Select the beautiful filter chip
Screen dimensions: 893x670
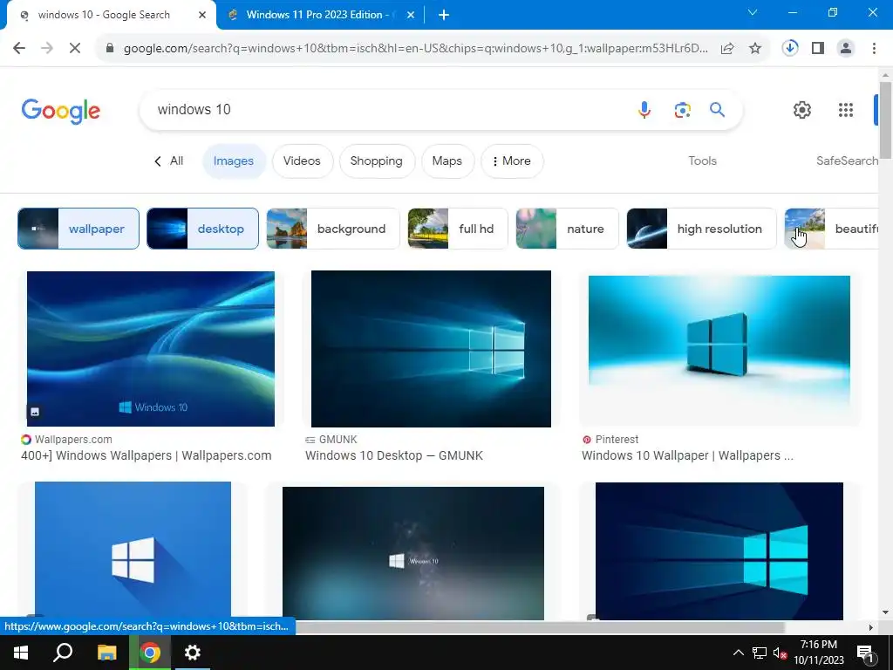pyautogui.click(x=831, y=229)
